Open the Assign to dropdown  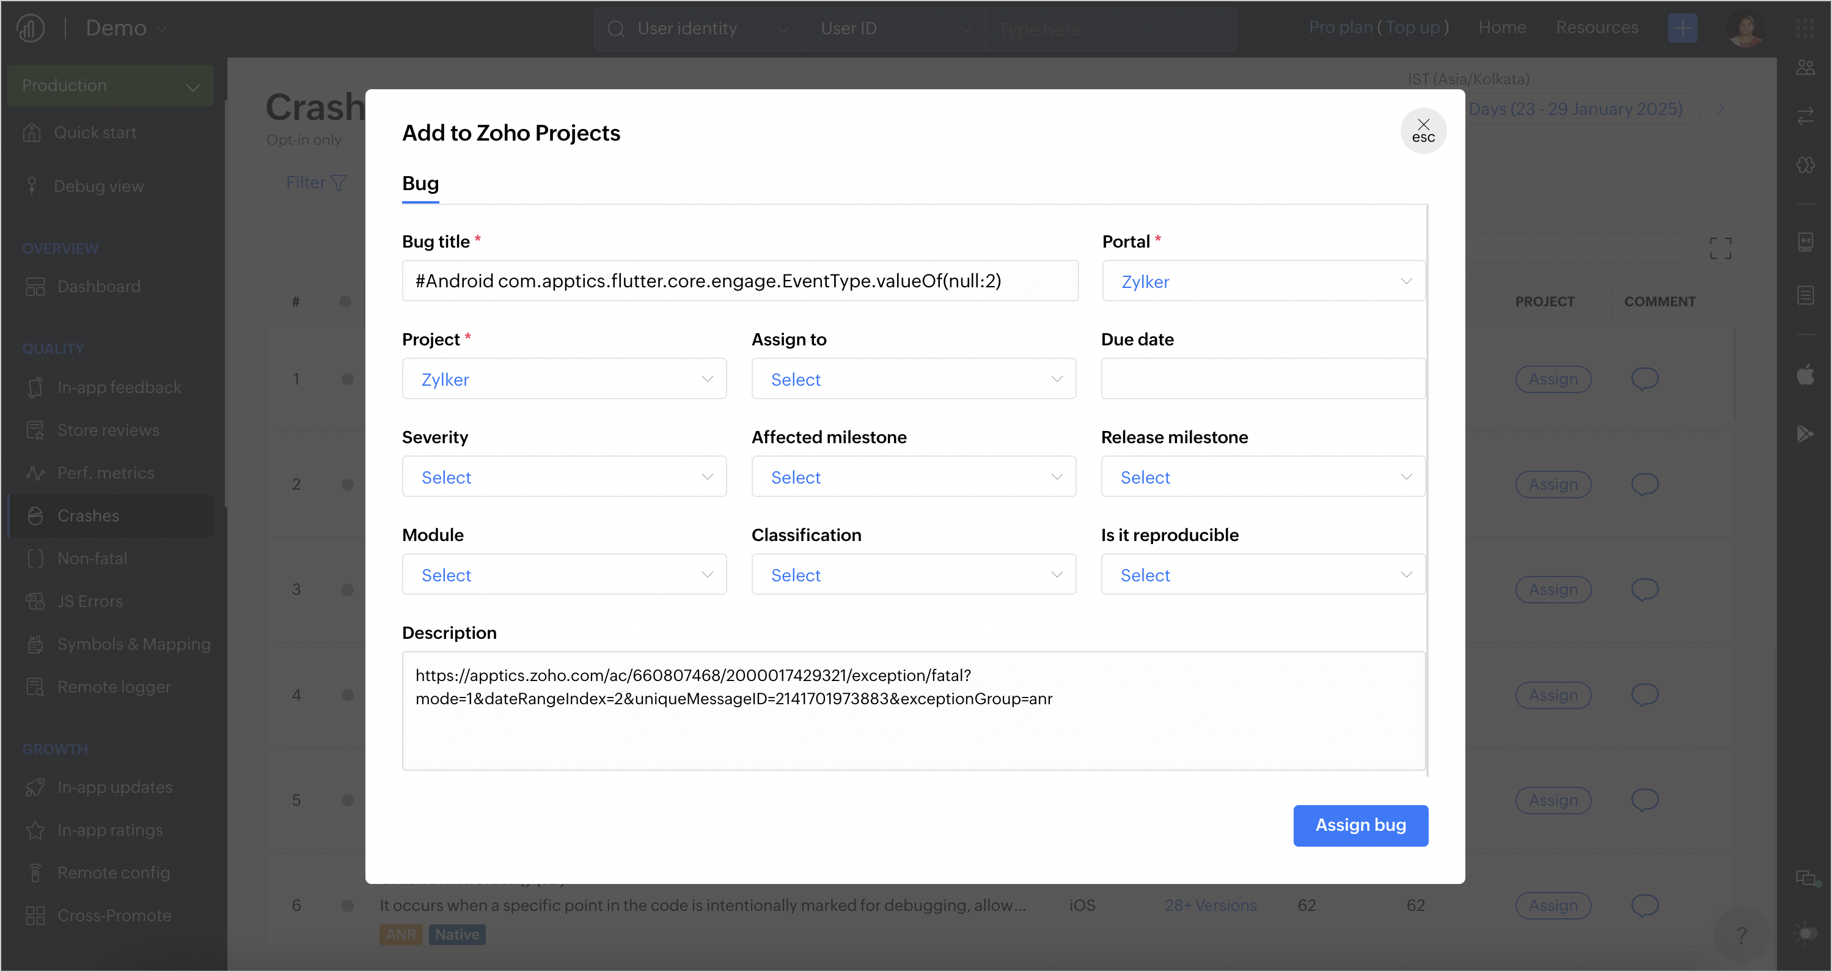(913, 378)
